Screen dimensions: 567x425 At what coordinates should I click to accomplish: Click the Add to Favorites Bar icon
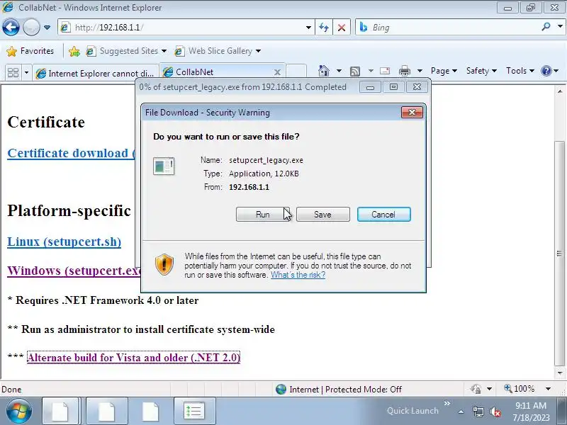(x=74, y=51)
